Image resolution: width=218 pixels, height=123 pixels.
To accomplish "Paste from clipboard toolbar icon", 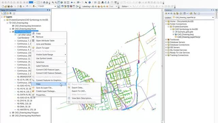I will tap(21, 6).
